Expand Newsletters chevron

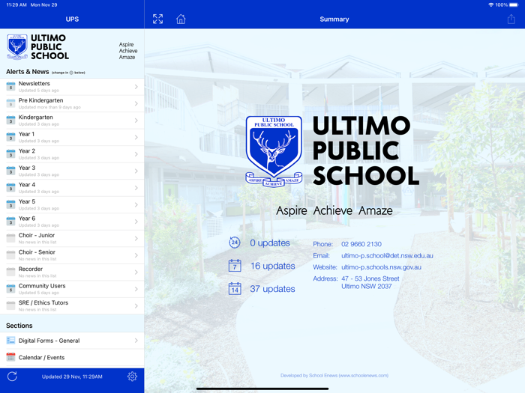pyautogui.click(x=136, y=87)
